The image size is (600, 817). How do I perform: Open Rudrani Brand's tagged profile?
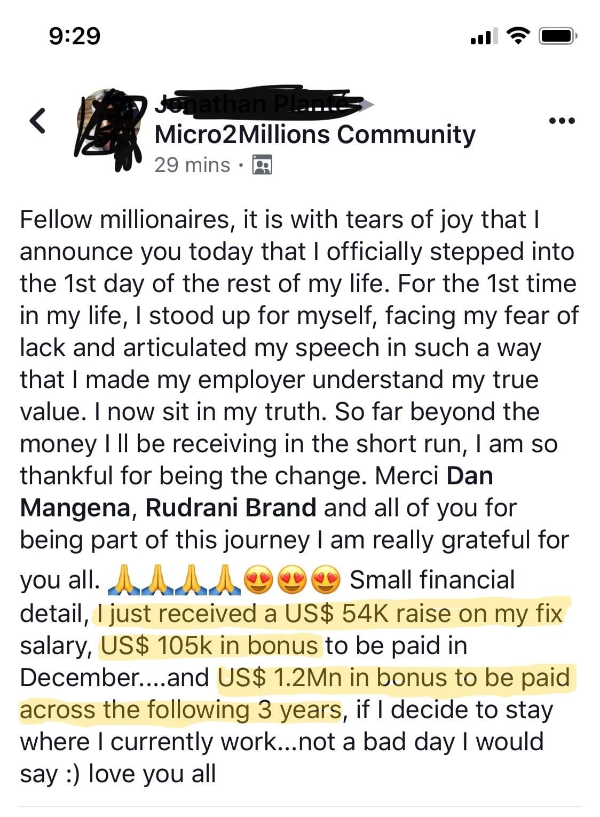pos(231,508)
